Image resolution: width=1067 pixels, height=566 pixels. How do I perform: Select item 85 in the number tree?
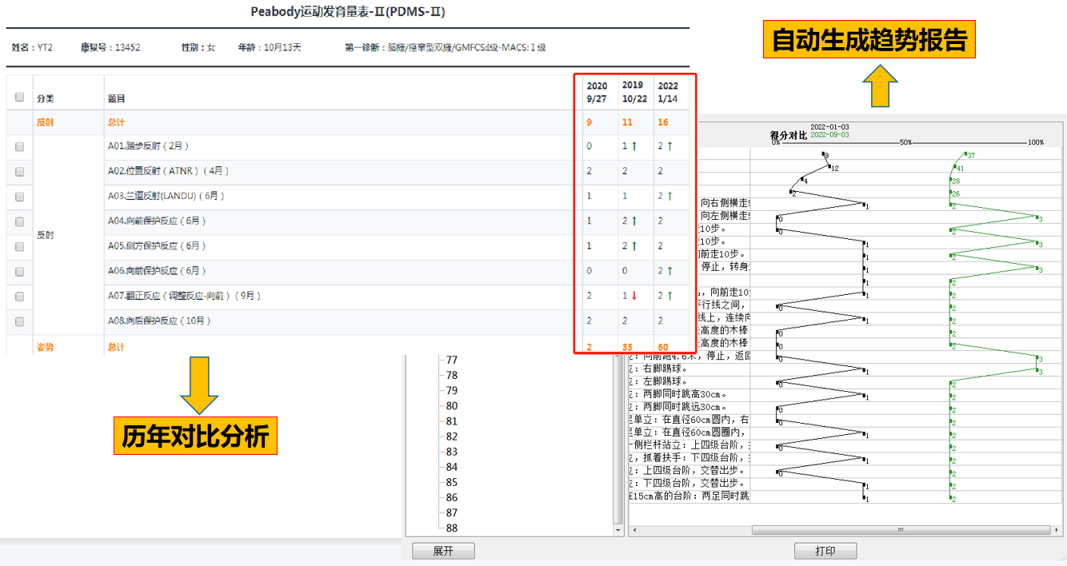click(452, 482)
